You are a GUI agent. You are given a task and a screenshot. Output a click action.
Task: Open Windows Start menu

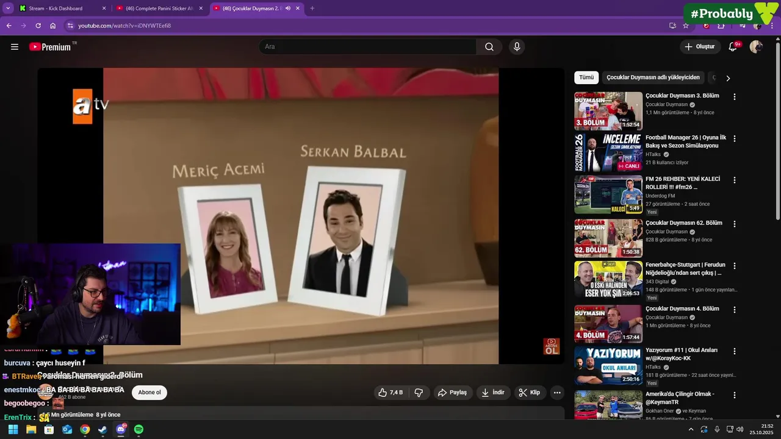coord(13,429)
